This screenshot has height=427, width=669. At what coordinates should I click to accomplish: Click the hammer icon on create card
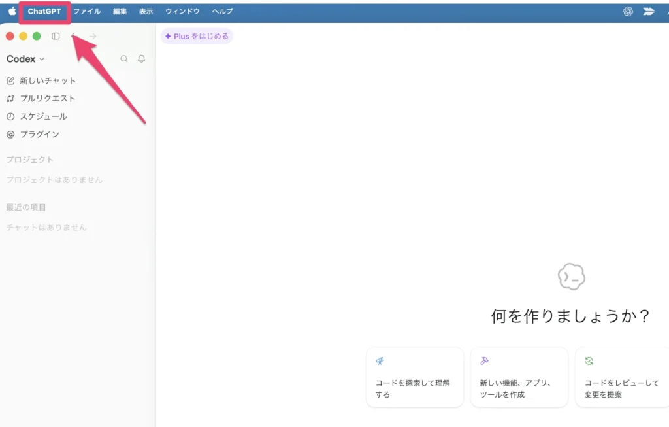(484, 361)
